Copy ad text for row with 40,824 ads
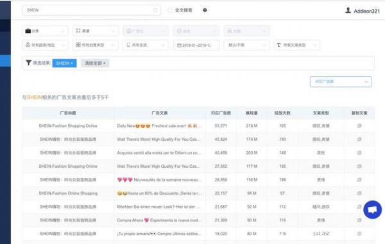 pyautogui.click(x=359, y=139)
